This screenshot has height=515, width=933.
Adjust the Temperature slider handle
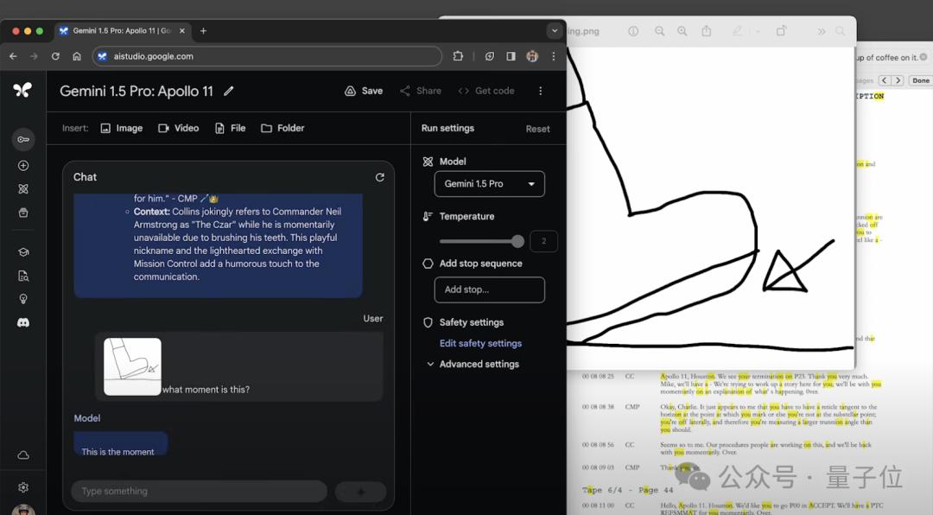click(x=517, y=241)
